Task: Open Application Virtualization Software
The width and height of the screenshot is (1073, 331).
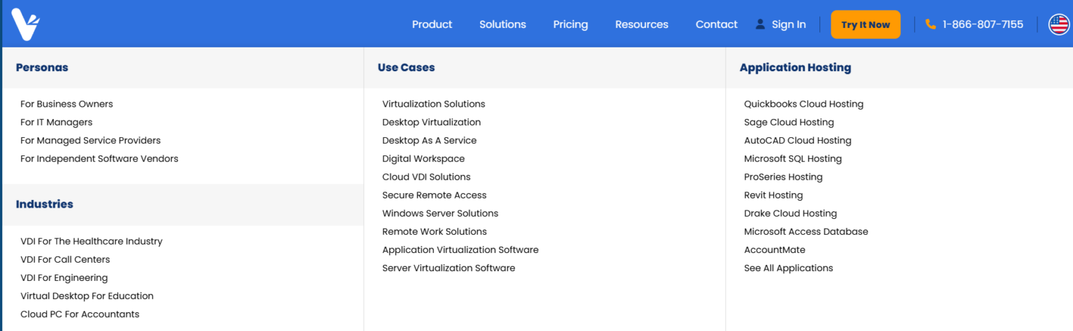Action: click(x=460, y=249)
